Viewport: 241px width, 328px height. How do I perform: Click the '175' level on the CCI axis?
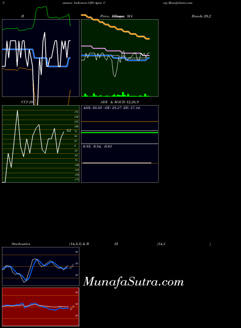click(x=77, y=112)
